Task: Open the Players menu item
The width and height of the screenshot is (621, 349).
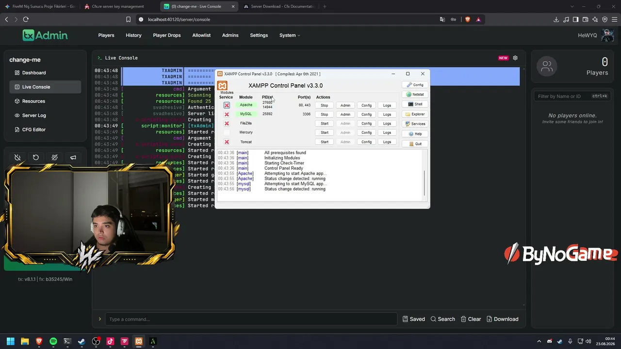Action: tap(106, 35)
